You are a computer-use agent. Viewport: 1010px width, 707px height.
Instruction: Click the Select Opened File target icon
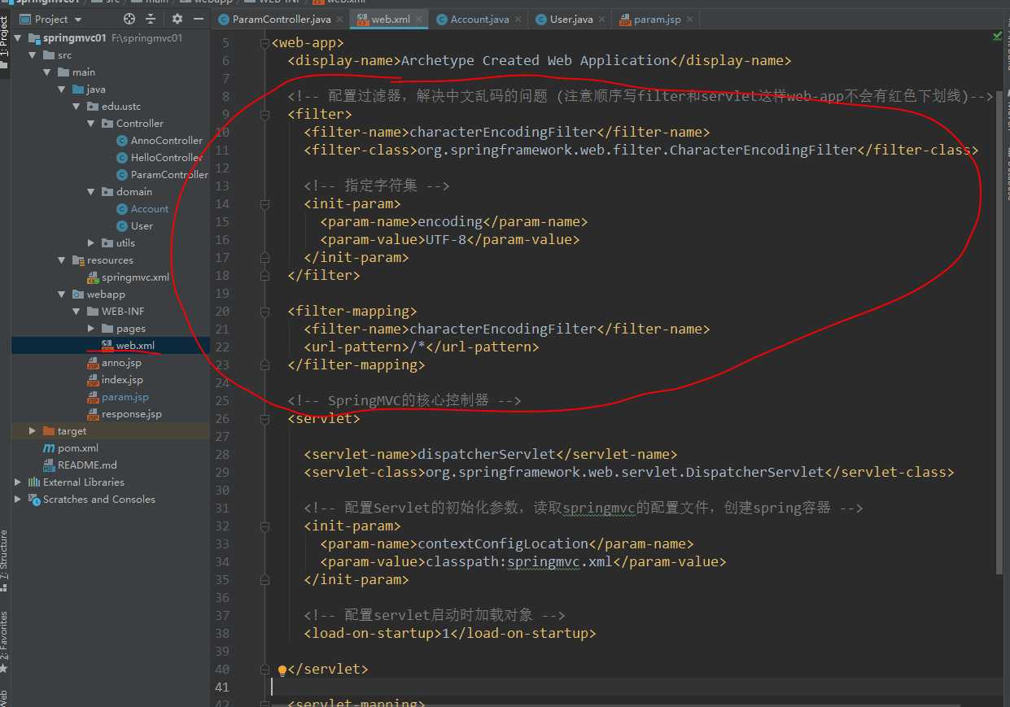(x=129, y=19)
